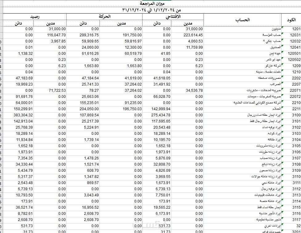301x233 pixels.
Task: Click the الكود column header
Action: point(291,20)
